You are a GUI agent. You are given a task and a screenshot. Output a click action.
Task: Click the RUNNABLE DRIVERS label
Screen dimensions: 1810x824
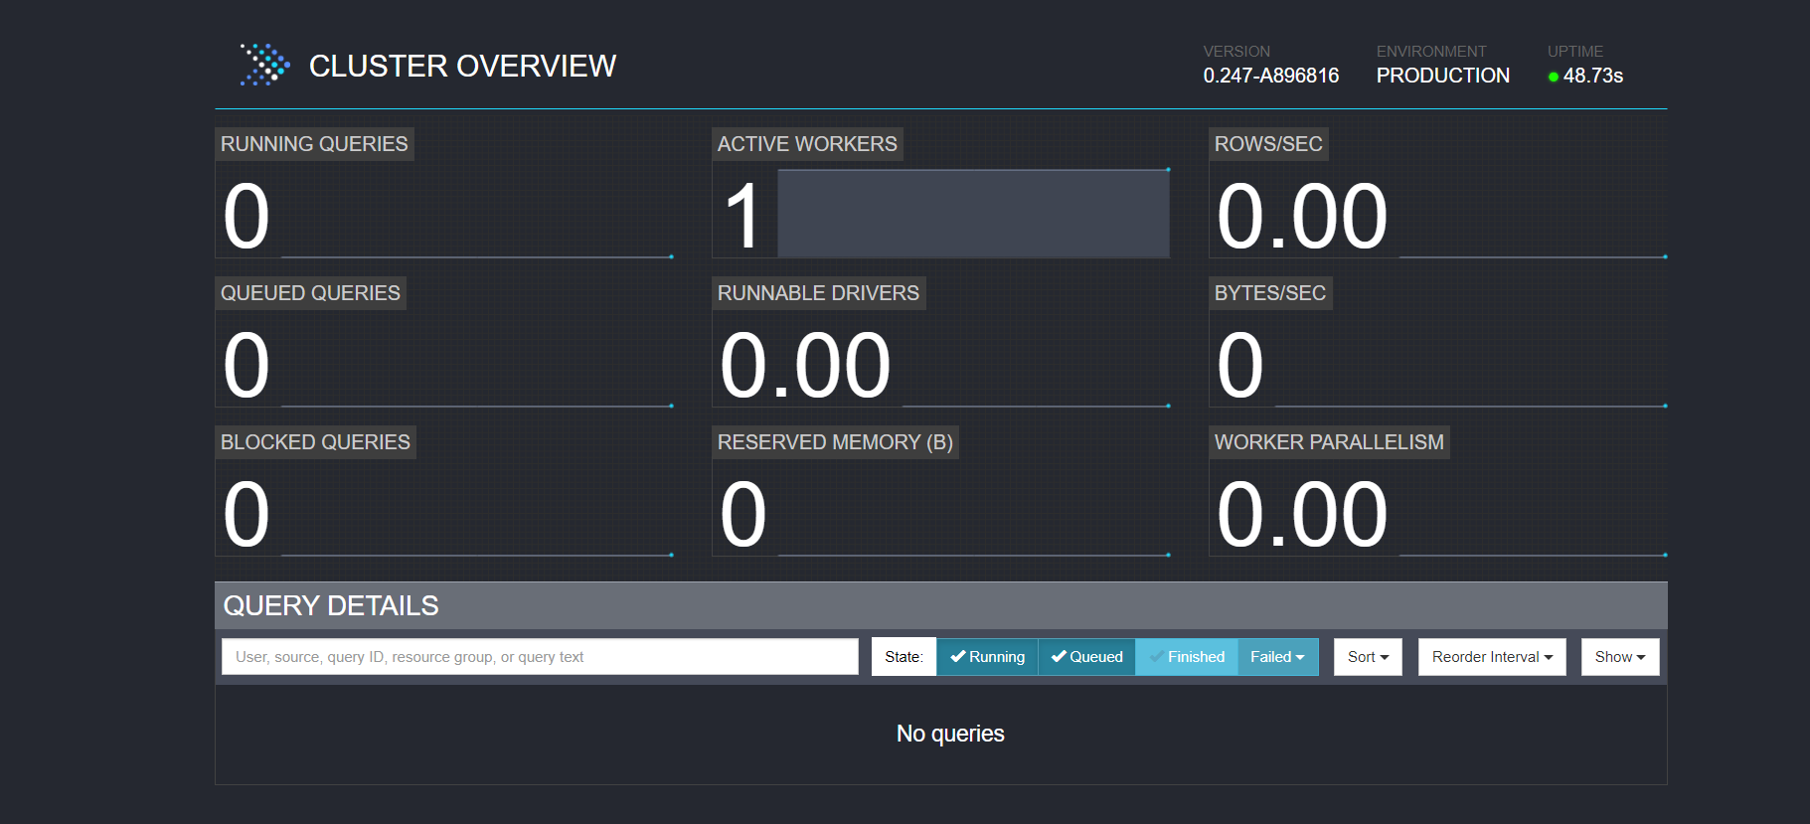818,293
